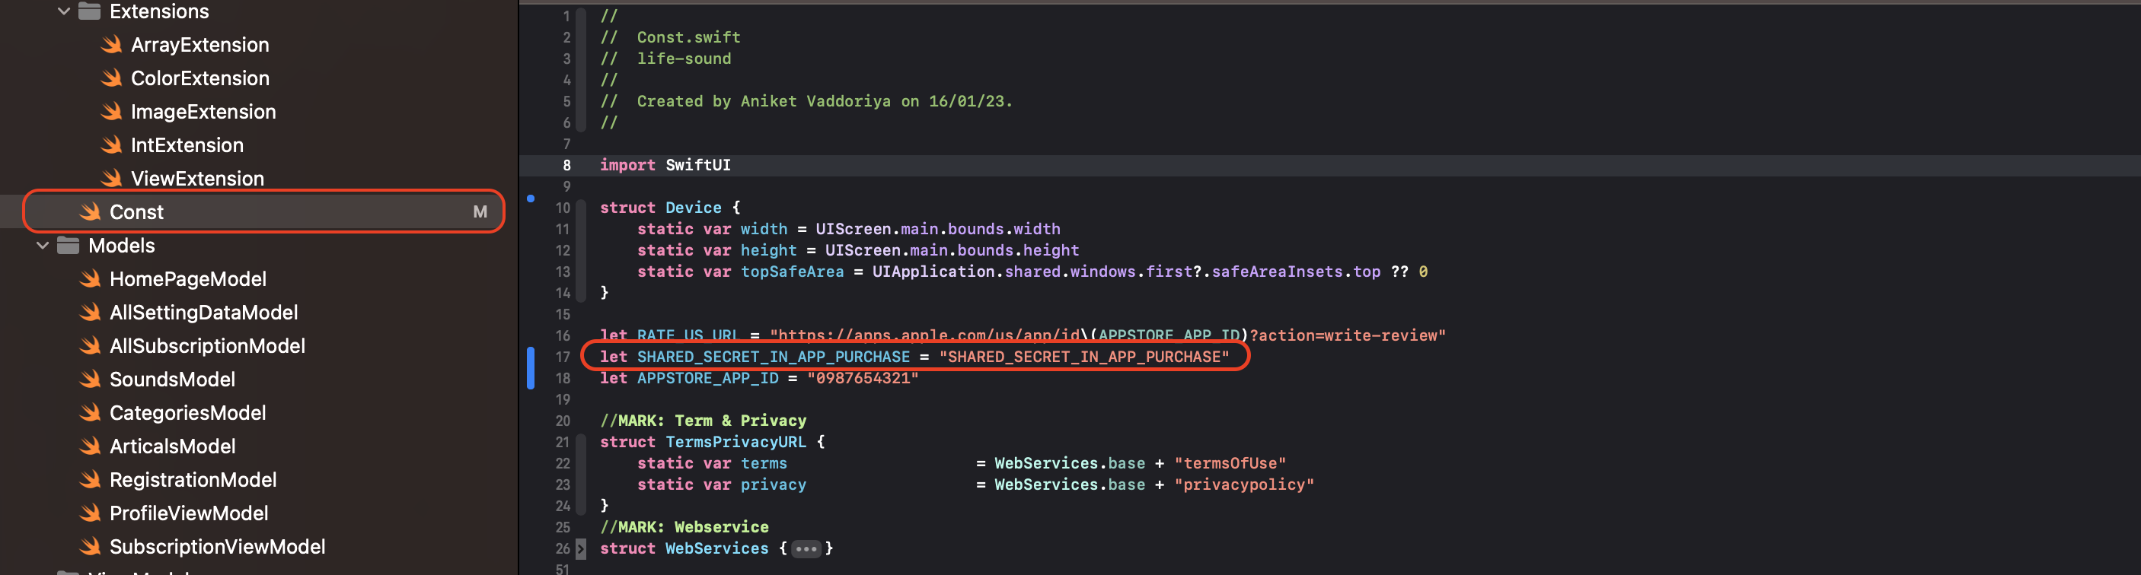
Task: Click the TermsPrivacyURL struct name
Action: 735,442
